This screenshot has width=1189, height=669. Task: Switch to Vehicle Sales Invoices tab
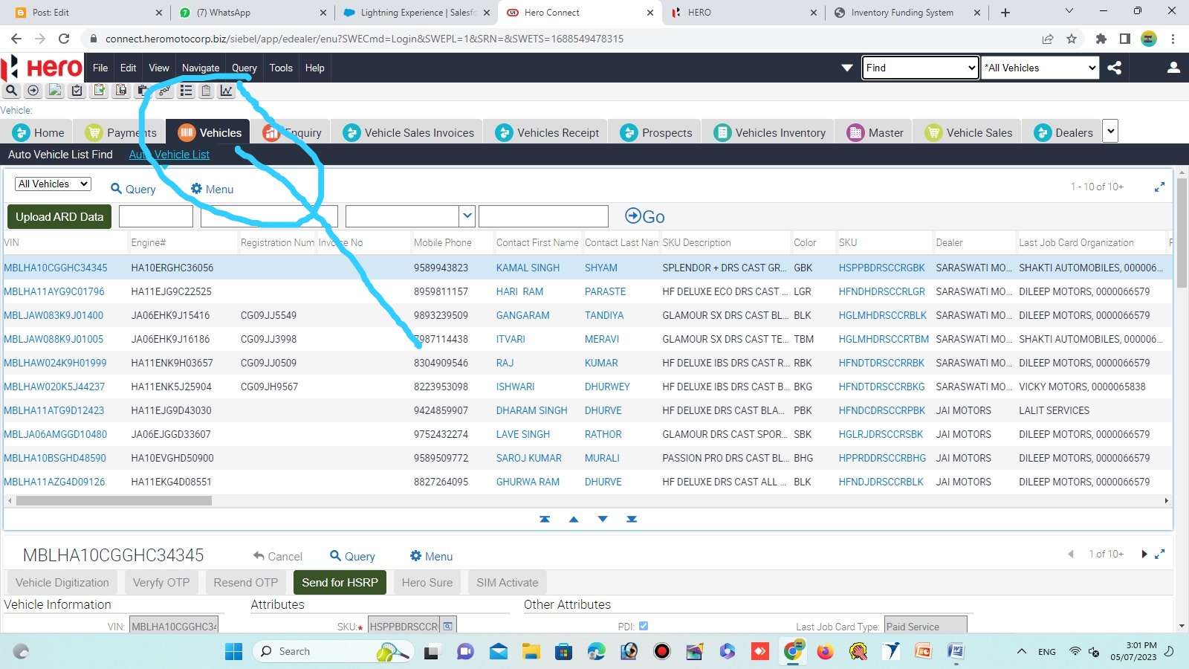(x=408, y=132)
